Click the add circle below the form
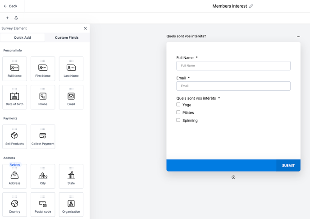 point(233,177)
